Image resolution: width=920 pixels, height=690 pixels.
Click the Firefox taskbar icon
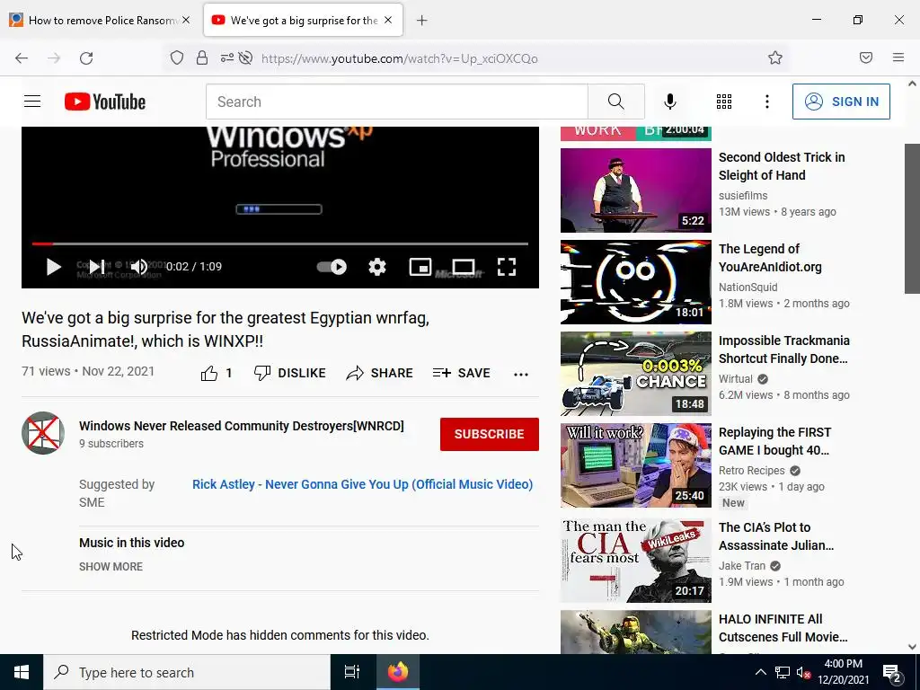(398, 672)
